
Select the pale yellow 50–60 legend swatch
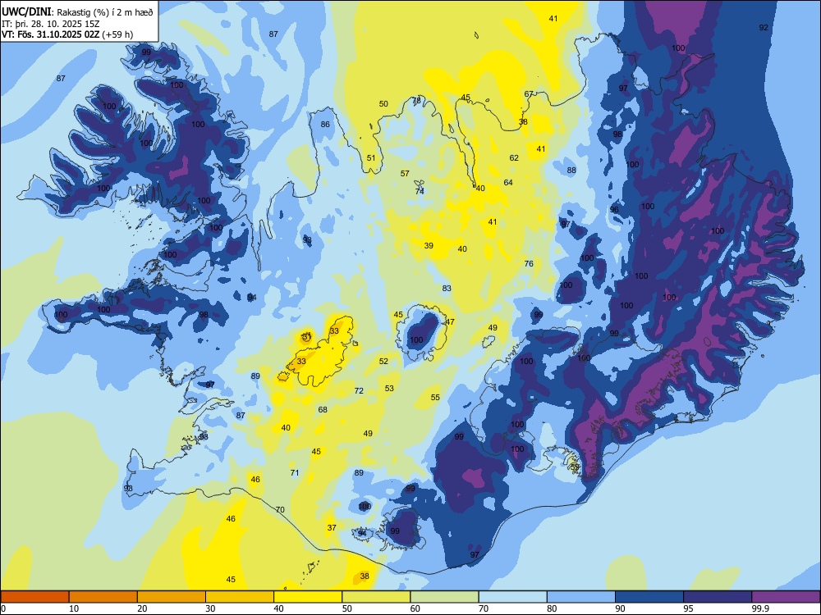[376, 597]
